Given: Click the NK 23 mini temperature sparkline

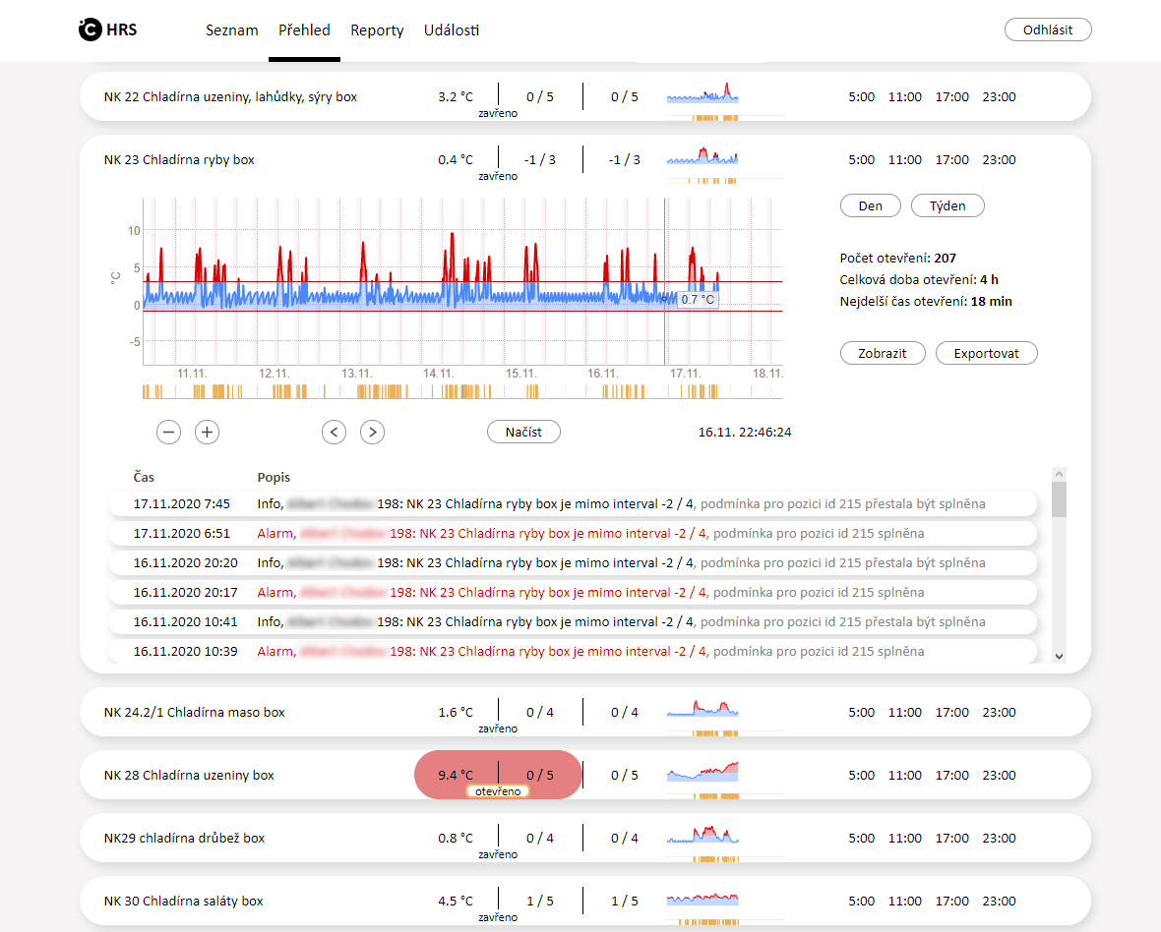Looking at the screenshot, I should 703,156.
